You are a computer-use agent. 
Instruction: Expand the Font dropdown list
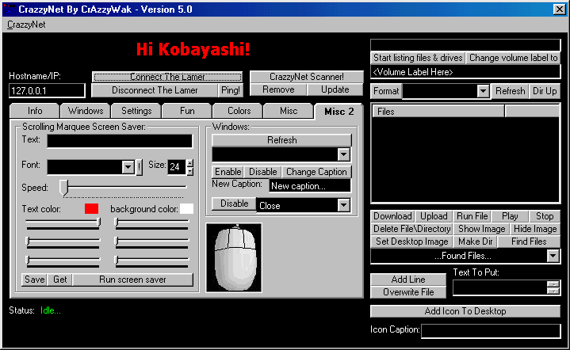(128, 166)
